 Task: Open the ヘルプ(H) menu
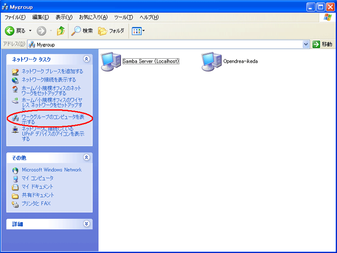(x=149, y=17)
